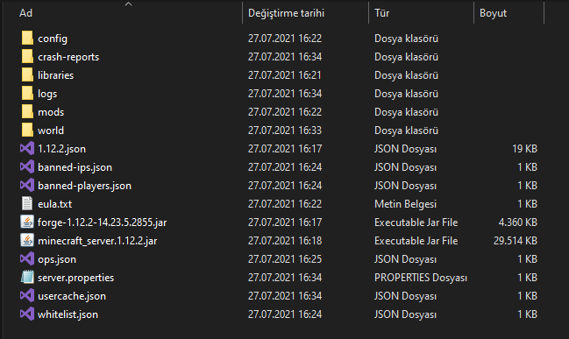The height and width of the screenshot is (339, 569).
Task: Click the eula.txt text document icon
Action: point(27,204)
